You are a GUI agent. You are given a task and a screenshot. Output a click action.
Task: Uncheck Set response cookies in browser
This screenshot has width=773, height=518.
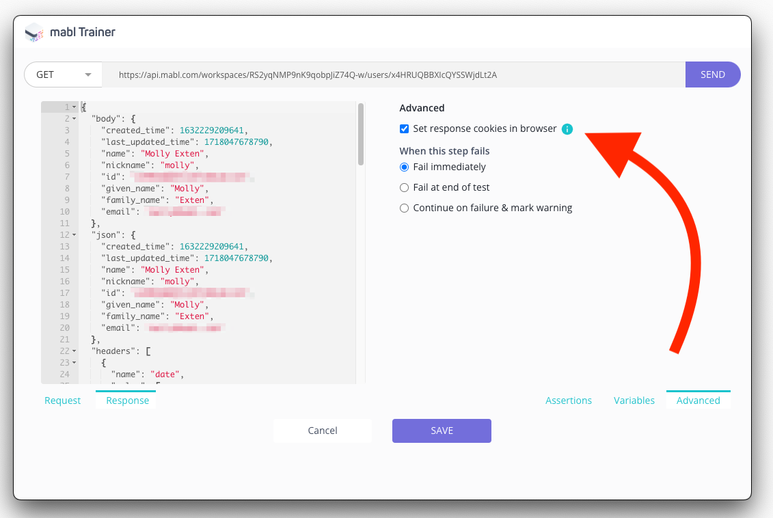(404, 129)
